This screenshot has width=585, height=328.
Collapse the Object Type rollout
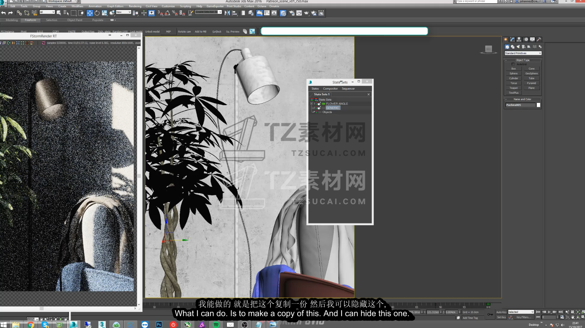click(522, 60)
